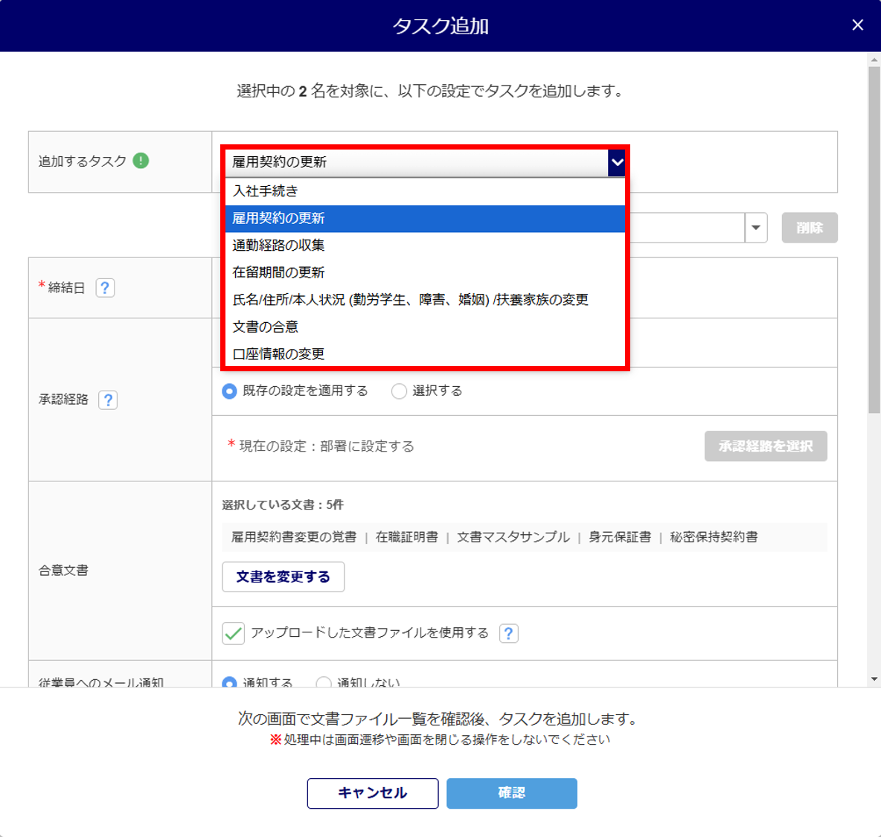Screen dimensions: 881x837
Task: Click the 承認経路を選択 button
Action: click(x=765, y=446)
